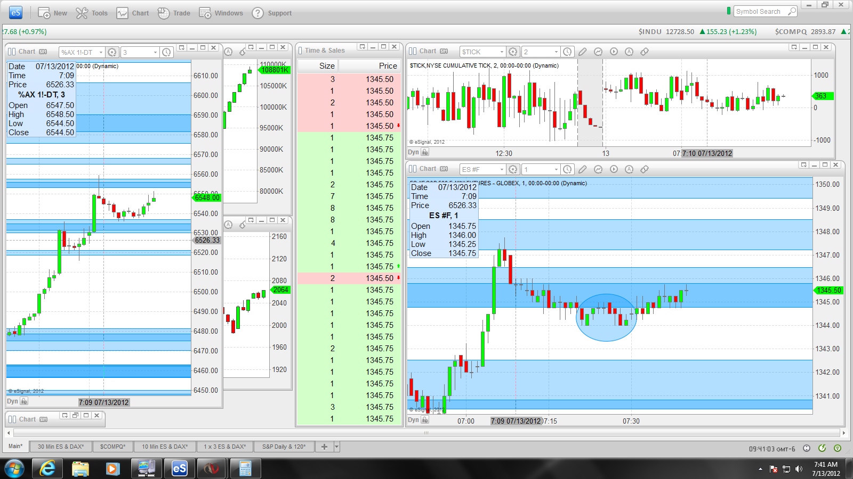This screenshot has width=853, height=479.
Task: Open interval dropdown showing 3 in %AX chart
Action: point(156,52)
